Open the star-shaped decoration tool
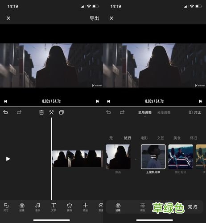Screen dimensions: 206x223 pos(70,207)
